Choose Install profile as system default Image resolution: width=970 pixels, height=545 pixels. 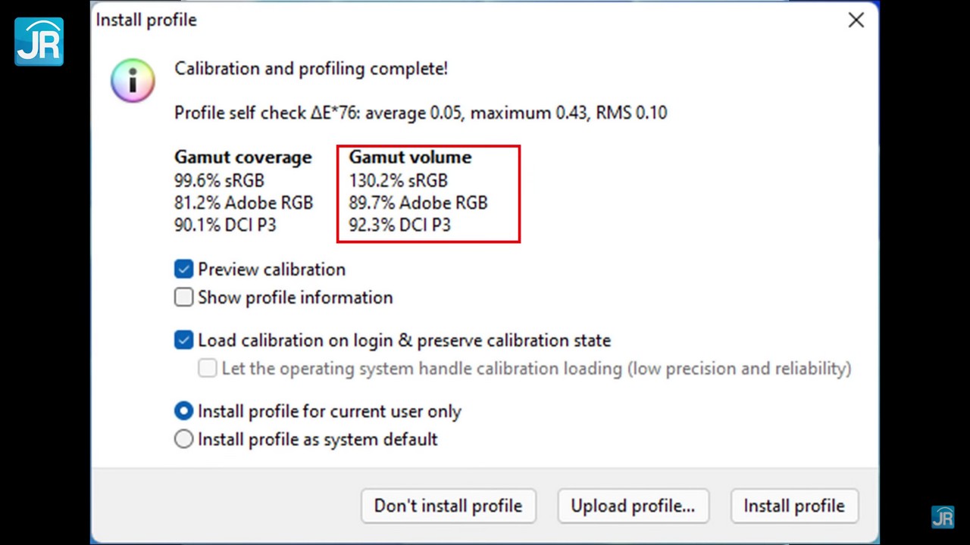pos(184,440)
